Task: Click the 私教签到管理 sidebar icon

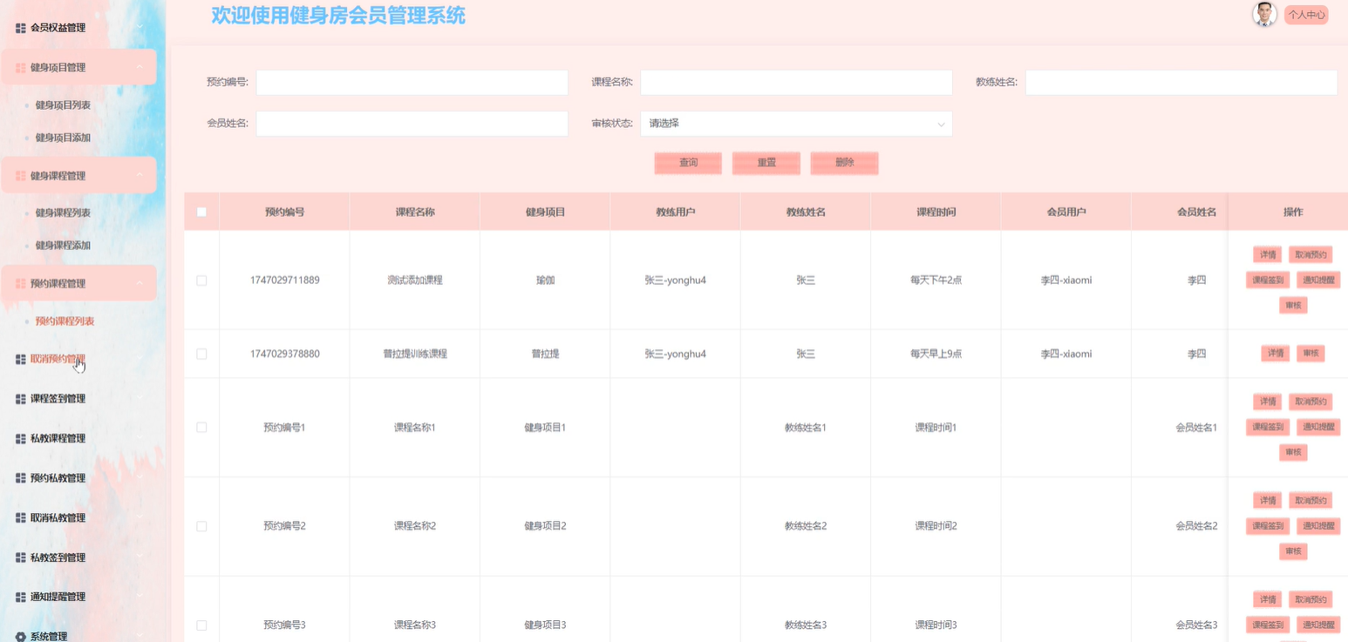Action: click(x=21, y=558)
